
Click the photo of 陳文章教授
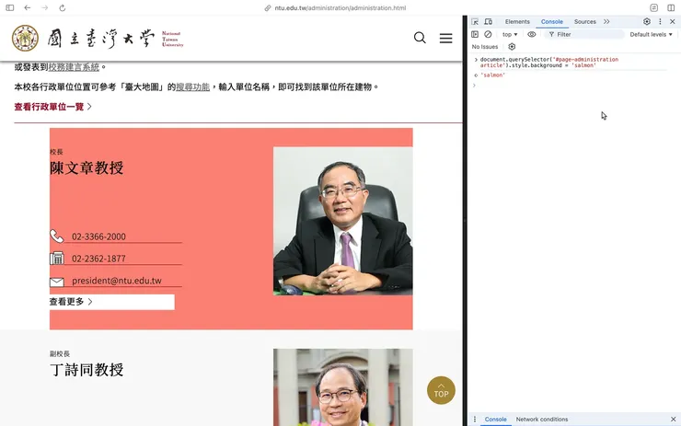click(342, 221)
